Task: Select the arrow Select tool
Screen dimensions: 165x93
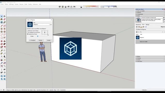Action: click(2, 16)
